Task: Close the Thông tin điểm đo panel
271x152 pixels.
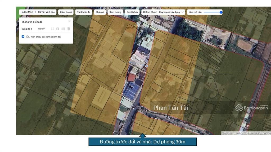Action: [70, 21]
